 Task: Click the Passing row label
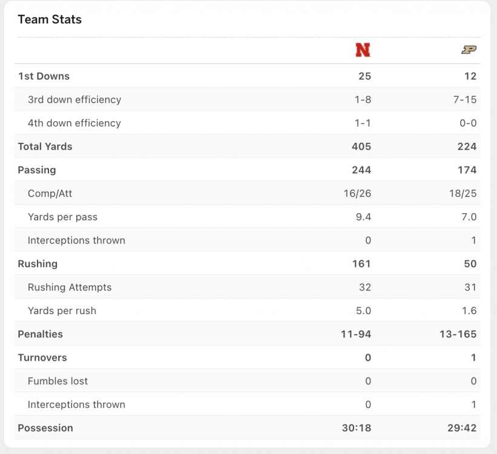[36, 170]
